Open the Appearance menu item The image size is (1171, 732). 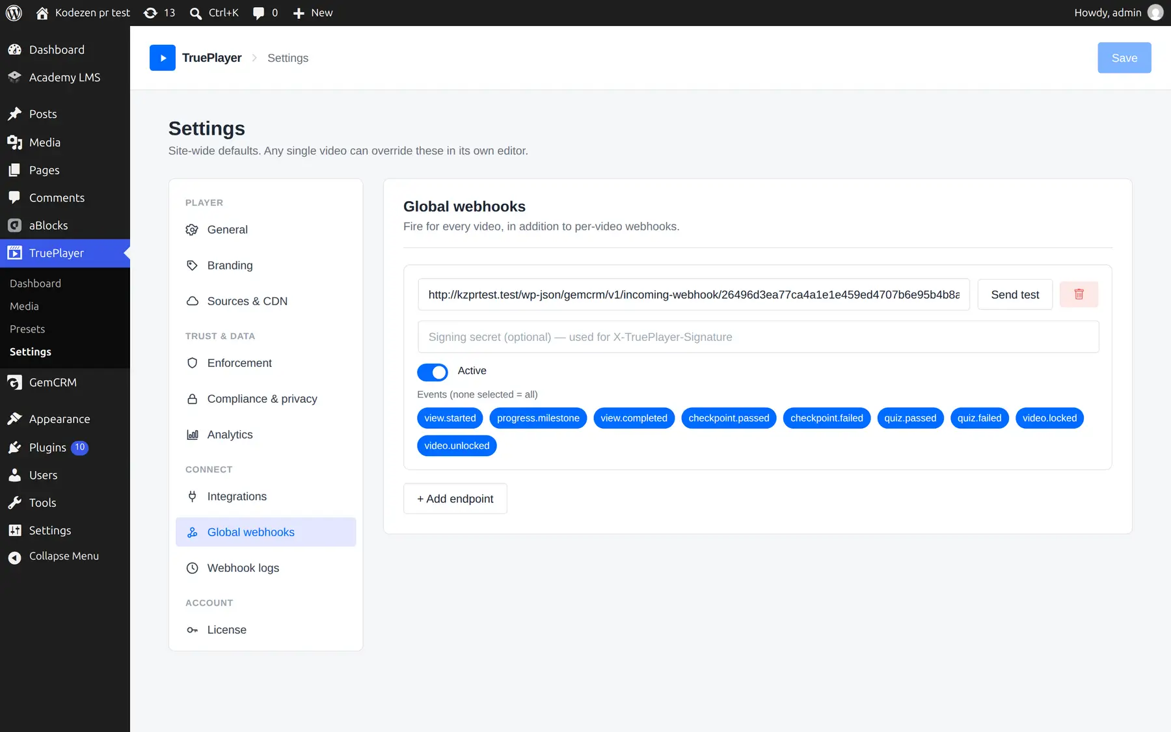(x=65, y=419)
